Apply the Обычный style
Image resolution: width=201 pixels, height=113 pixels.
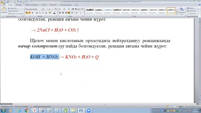(171, 11)
